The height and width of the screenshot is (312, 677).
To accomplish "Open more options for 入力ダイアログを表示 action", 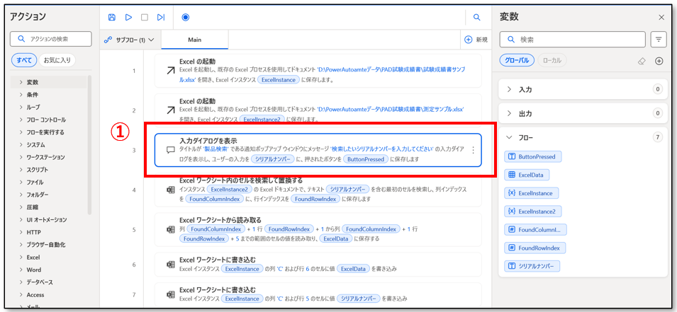I will (473, 150).
